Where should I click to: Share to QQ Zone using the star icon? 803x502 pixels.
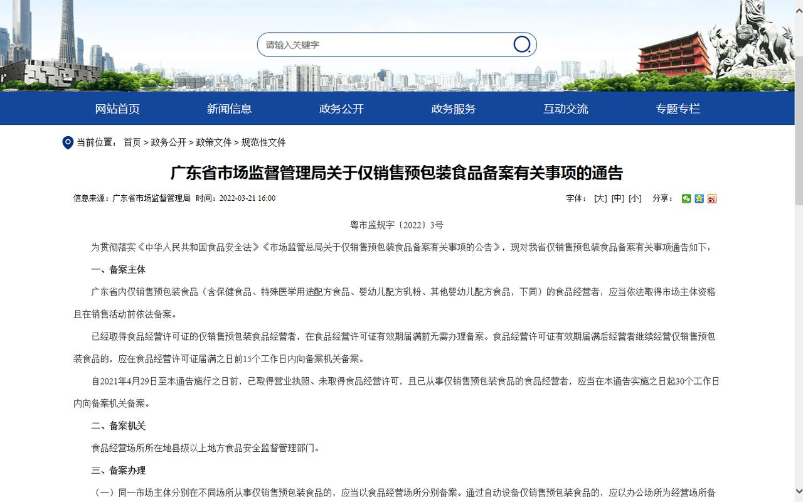(x=699, y=198)
